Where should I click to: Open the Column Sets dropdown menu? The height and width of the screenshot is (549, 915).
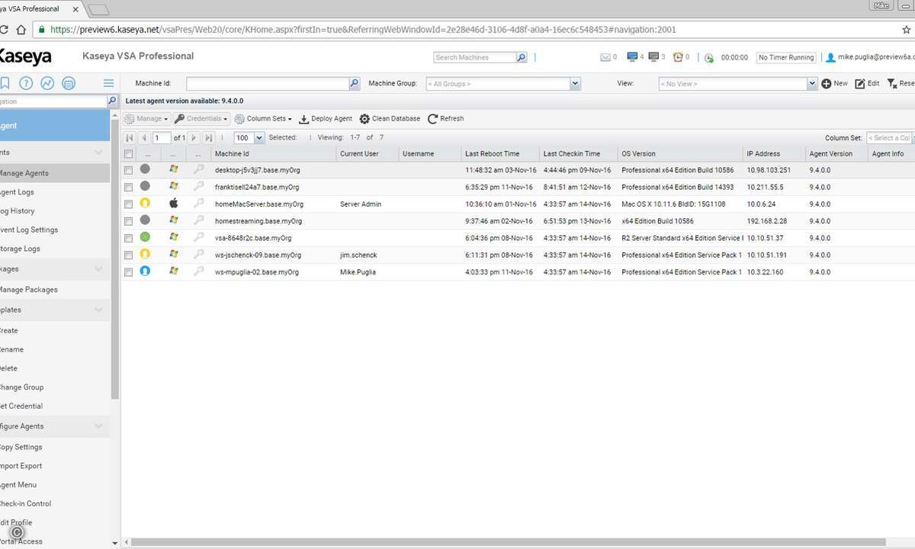(x=263, y=119)
